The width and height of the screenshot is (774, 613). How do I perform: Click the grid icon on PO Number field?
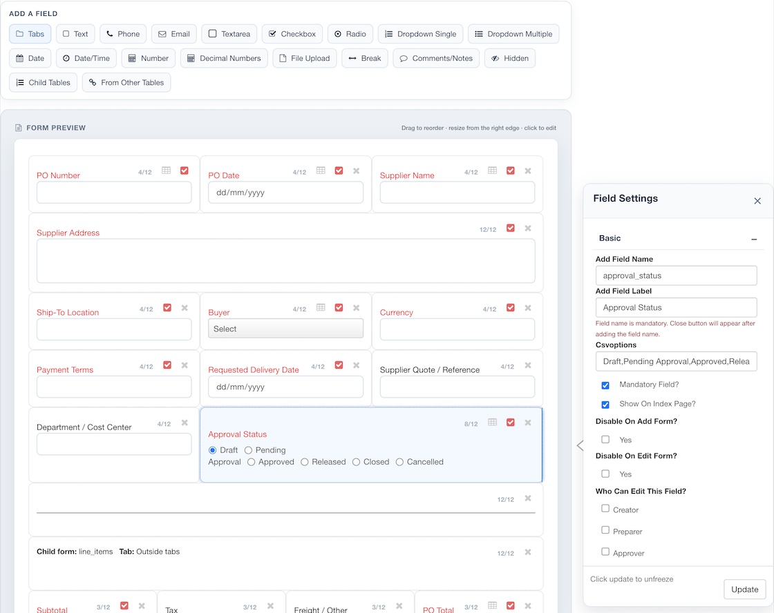pos(167,171)
